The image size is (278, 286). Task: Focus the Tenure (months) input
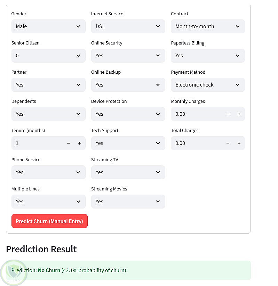coord(37,143)
